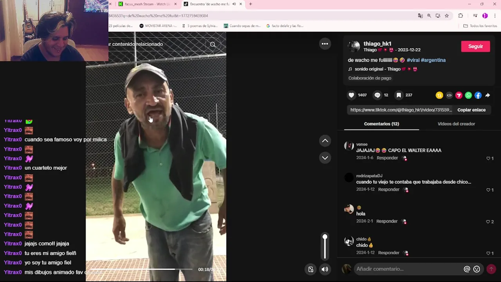The image size is (501, 282).
Task: Mute the video sound
Action: tap(325, 269)
